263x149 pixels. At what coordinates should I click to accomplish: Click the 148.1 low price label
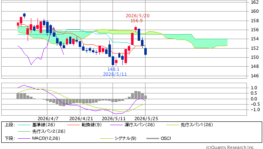click(x=113, y=69)
